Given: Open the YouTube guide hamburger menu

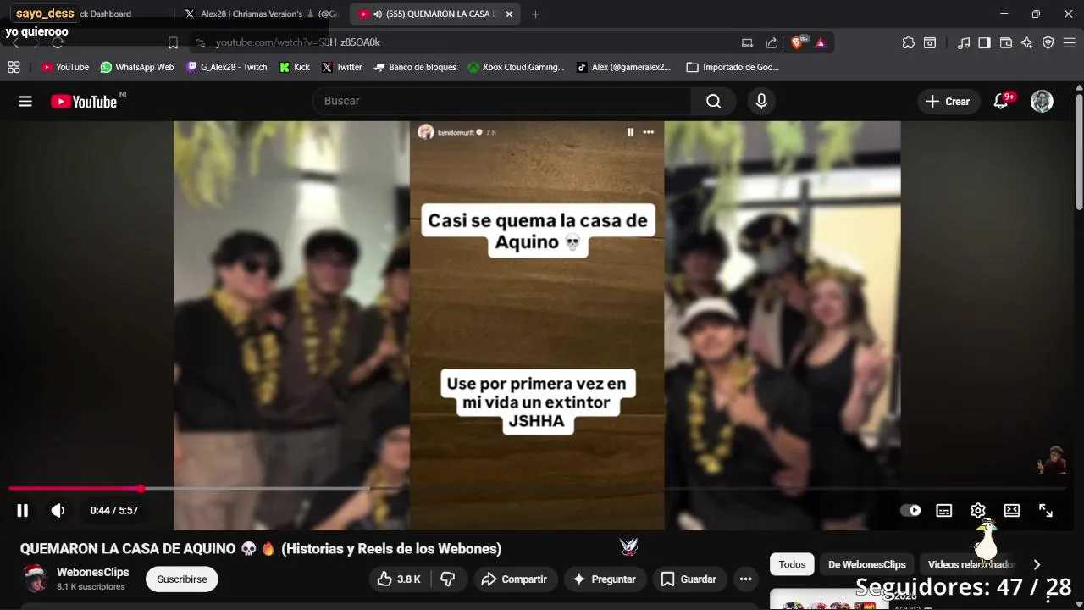Looking at the screenshot, I should (25, 102).
